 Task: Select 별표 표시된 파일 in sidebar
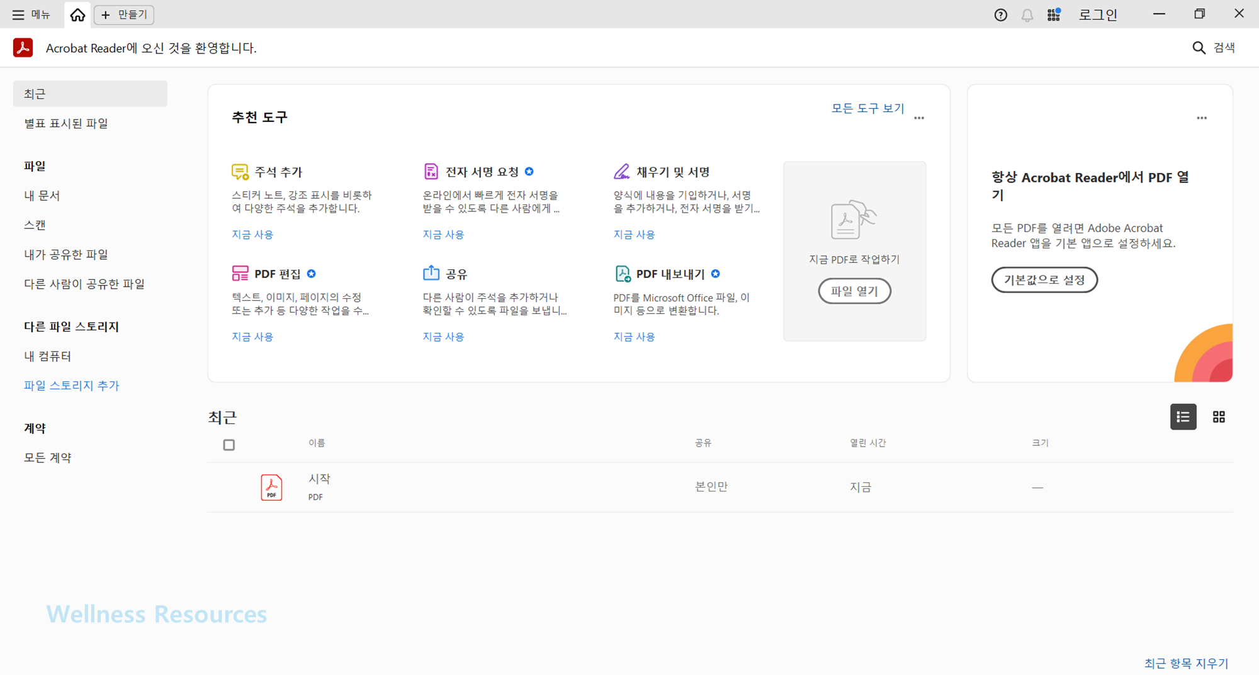click(x=66, y=123)
